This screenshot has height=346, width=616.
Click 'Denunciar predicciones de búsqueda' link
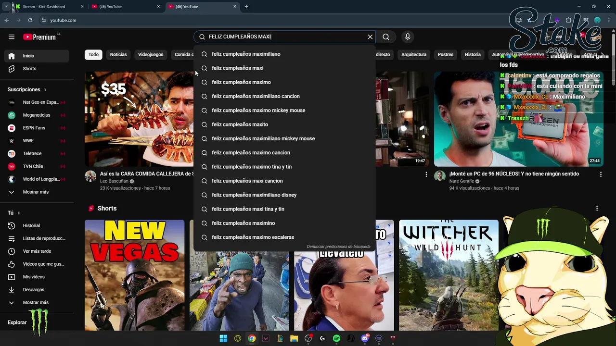(338, 247)
